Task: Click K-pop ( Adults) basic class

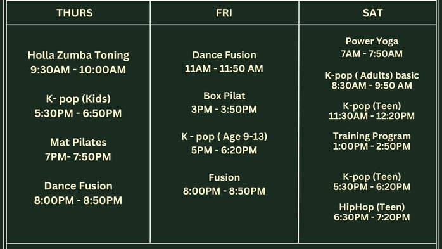Action: tap(372, 75)
